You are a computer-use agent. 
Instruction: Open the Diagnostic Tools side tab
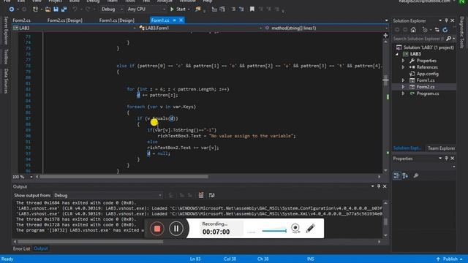(x=462, y=32)
